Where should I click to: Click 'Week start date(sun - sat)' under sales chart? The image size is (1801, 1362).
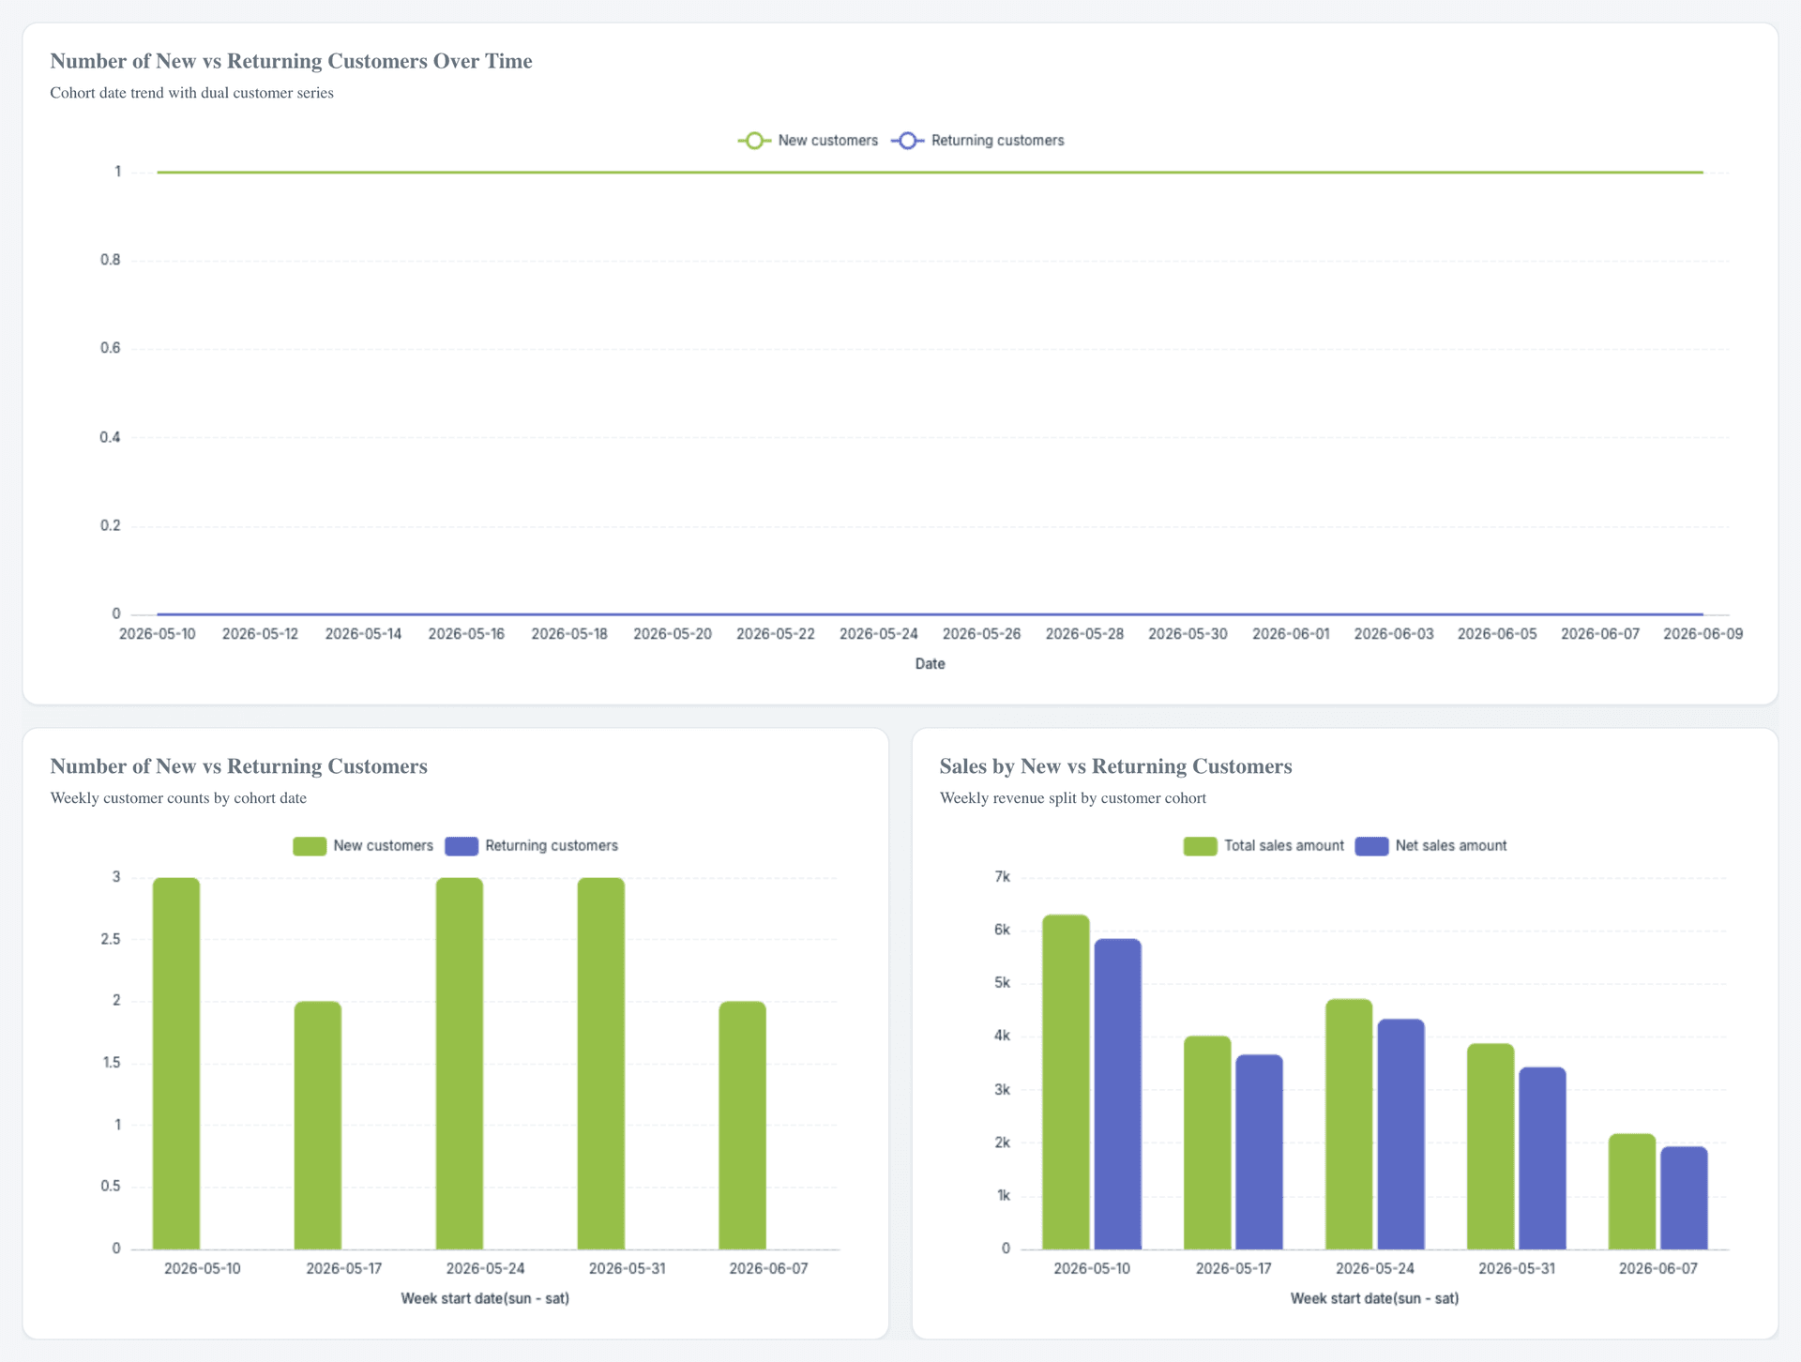pos(1374,1299)
